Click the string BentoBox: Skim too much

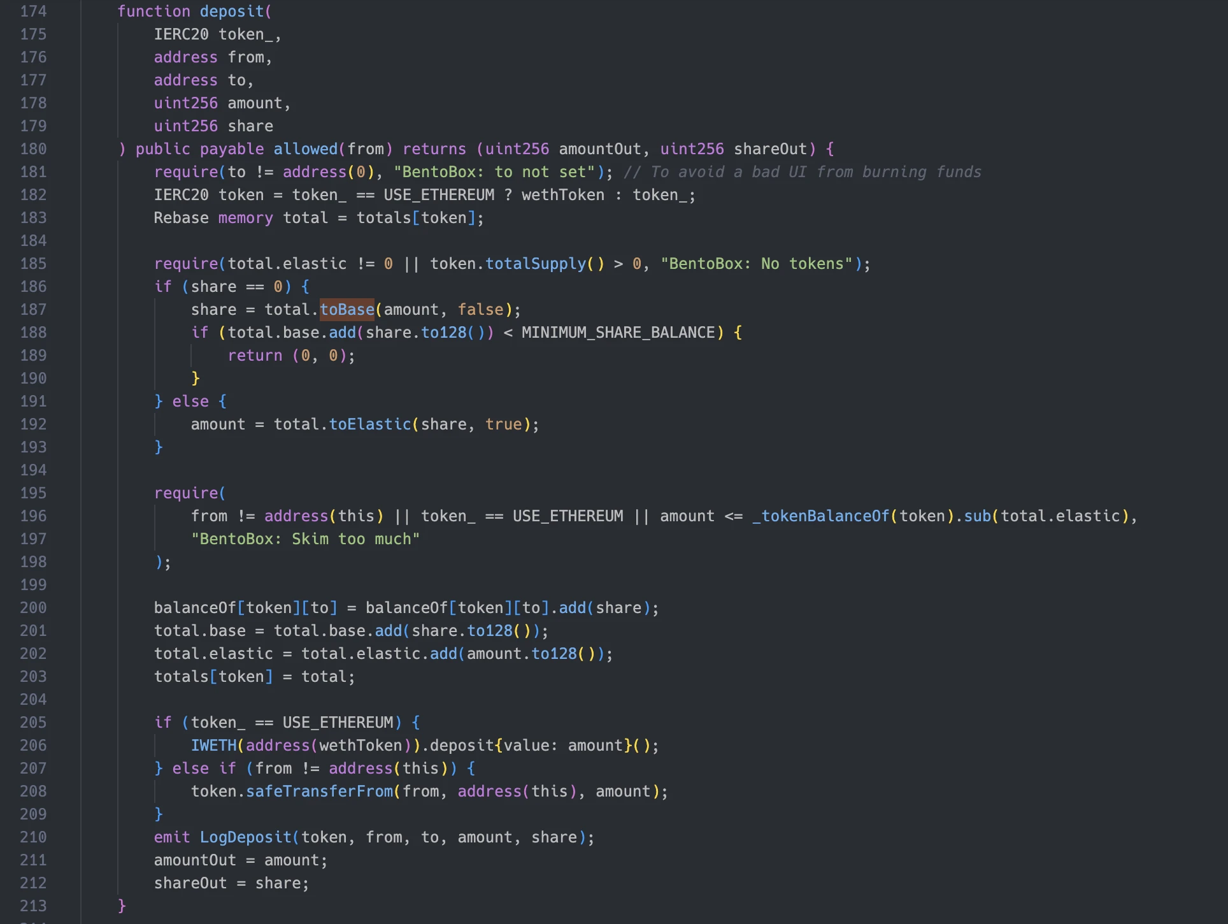(x=304, y=538)
